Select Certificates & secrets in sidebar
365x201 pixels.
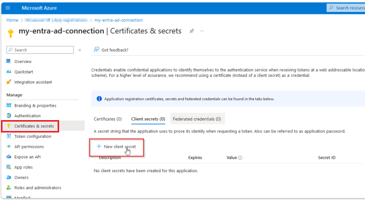(x=34, y=126)
